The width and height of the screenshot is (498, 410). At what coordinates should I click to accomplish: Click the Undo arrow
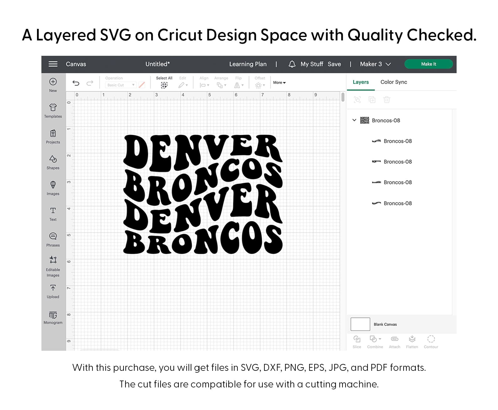tap(76, 83)
